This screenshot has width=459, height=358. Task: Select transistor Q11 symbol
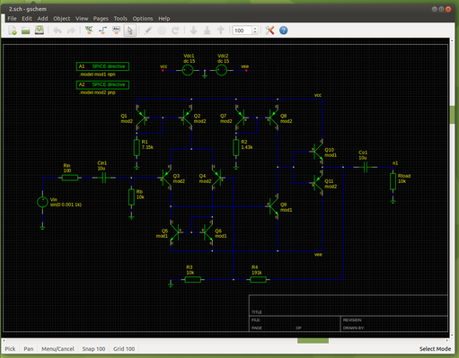coord(318,183)
